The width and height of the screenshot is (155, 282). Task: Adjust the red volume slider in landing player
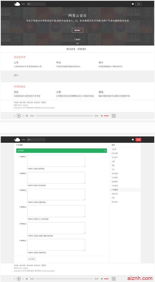click(106, 116)
